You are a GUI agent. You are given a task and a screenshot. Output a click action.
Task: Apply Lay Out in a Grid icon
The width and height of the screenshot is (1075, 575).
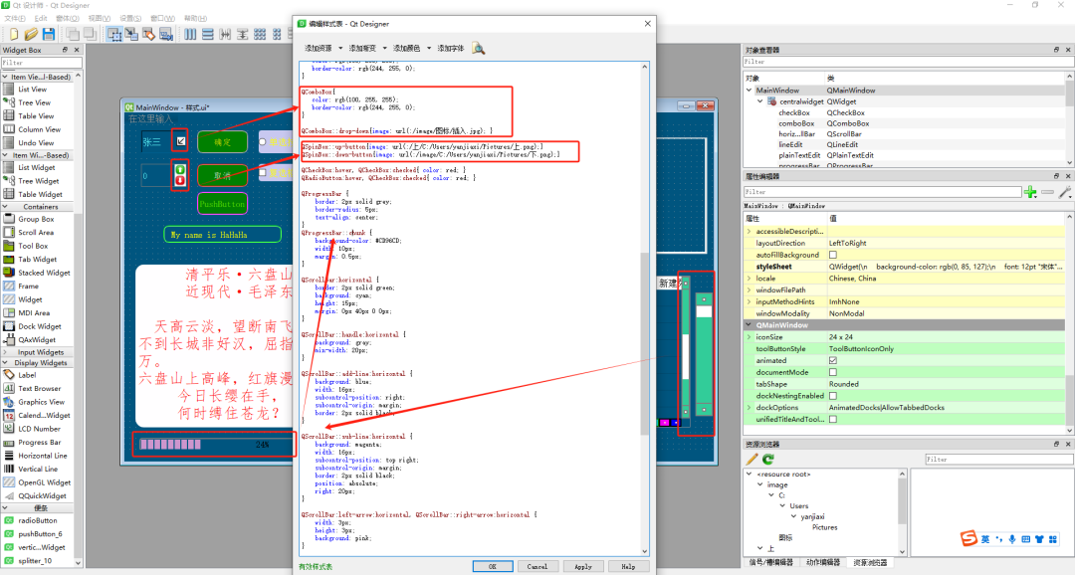[260, 34]
